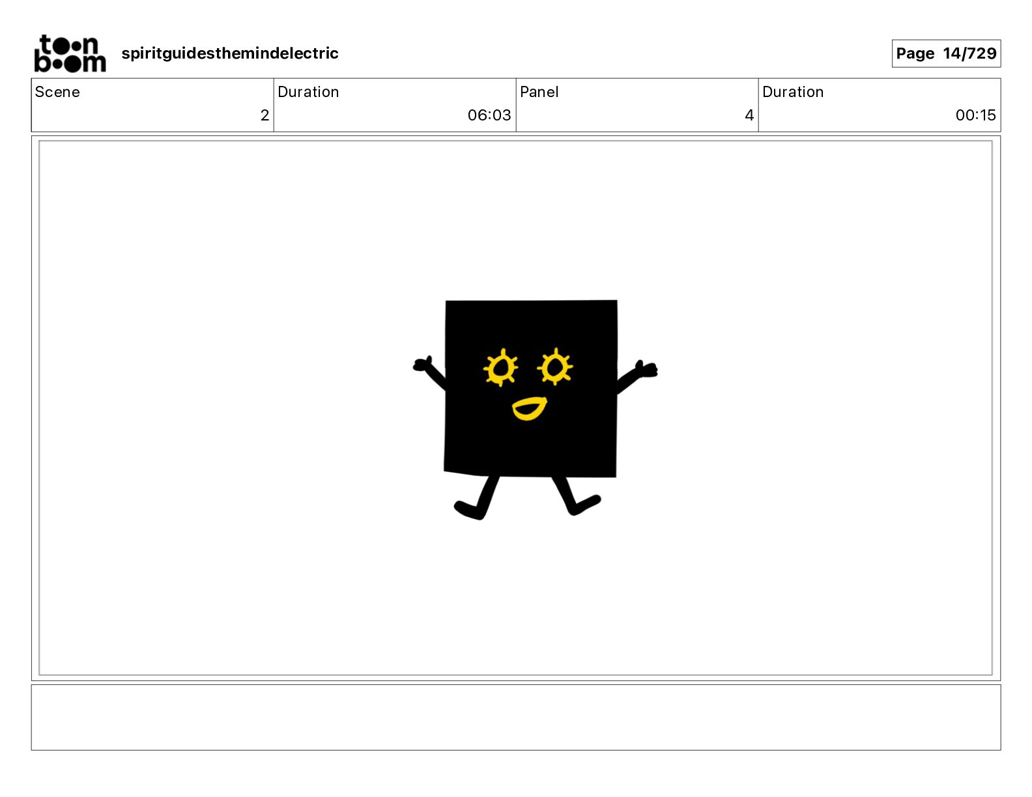Click the character's left foot
Screen dimensions: 1032x797
click(470, 509)
